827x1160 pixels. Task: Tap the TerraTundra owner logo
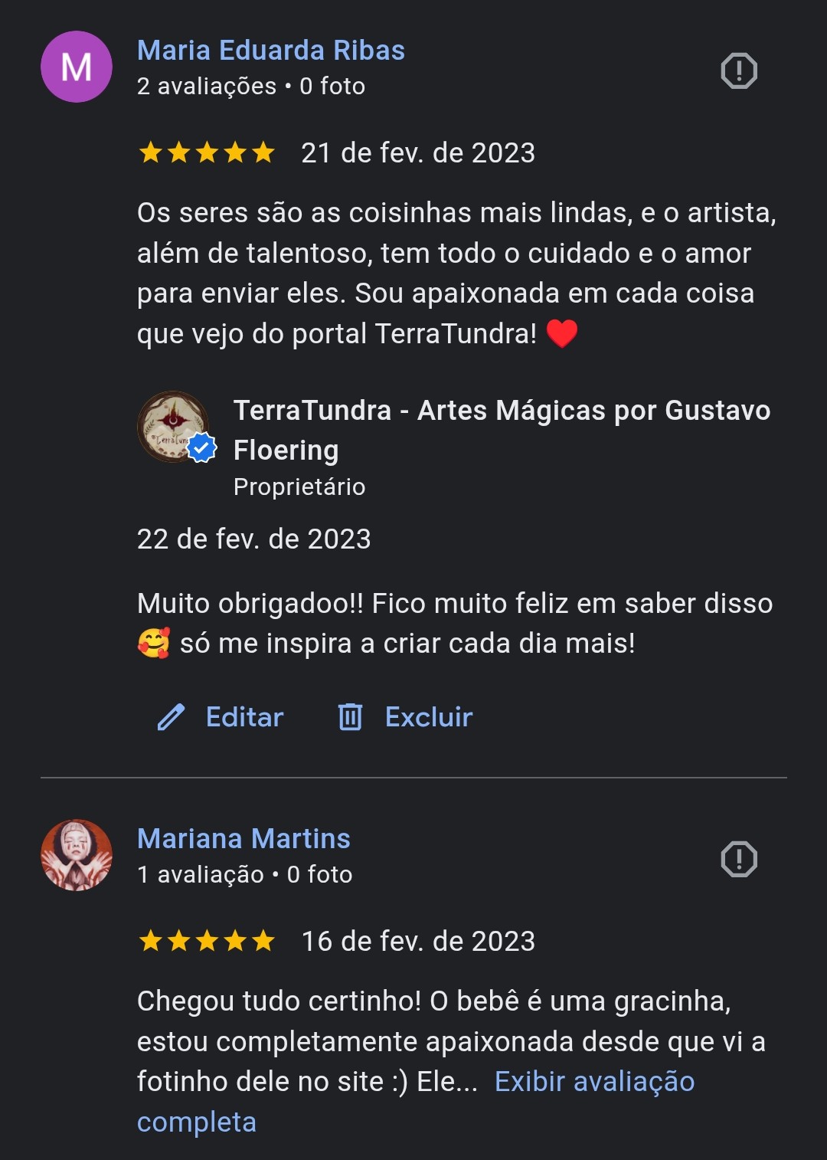[172, 426]
